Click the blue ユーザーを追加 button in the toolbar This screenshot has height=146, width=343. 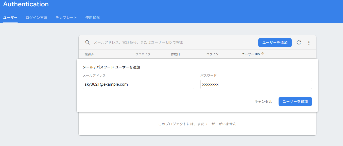(275, 42)
